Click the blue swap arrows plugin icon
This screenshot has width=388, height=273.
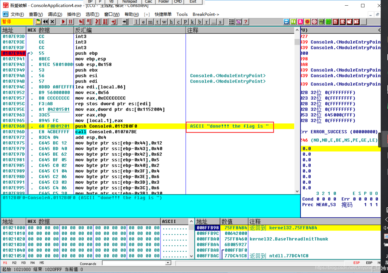pos(286,22)
